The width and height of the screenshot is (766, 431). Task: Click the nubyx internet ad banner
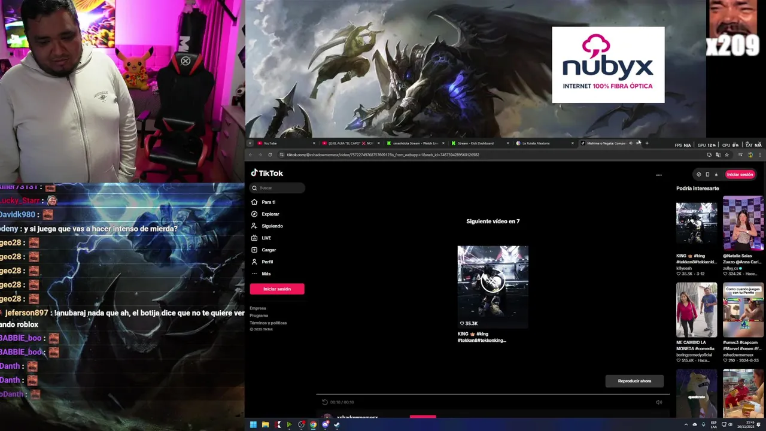pos(608,65)
